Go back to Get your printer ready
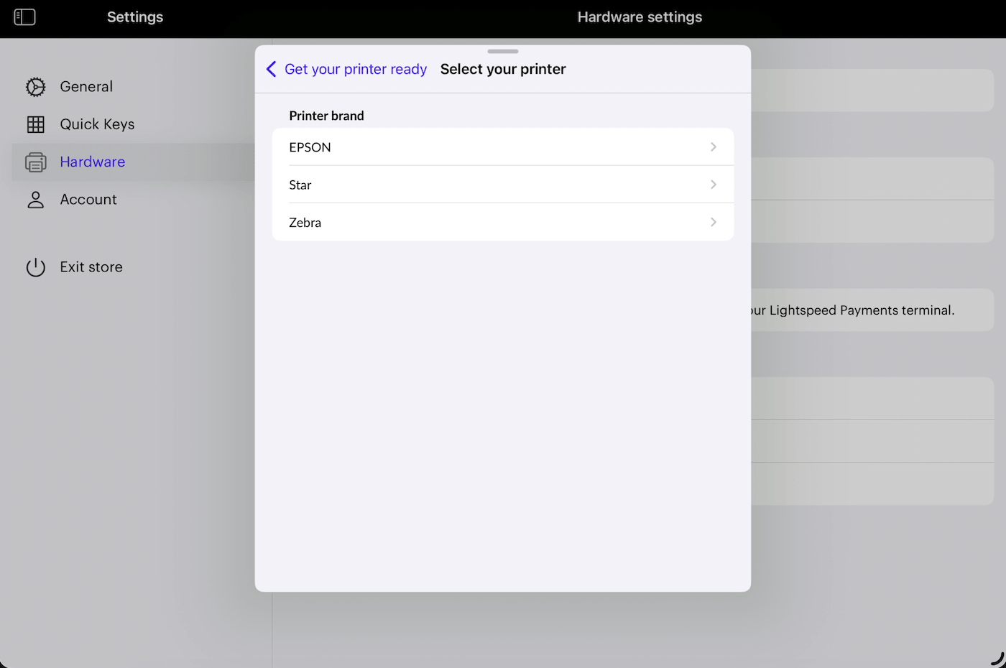This screenshot has width=1006, height=668. (x=356, y=69)
